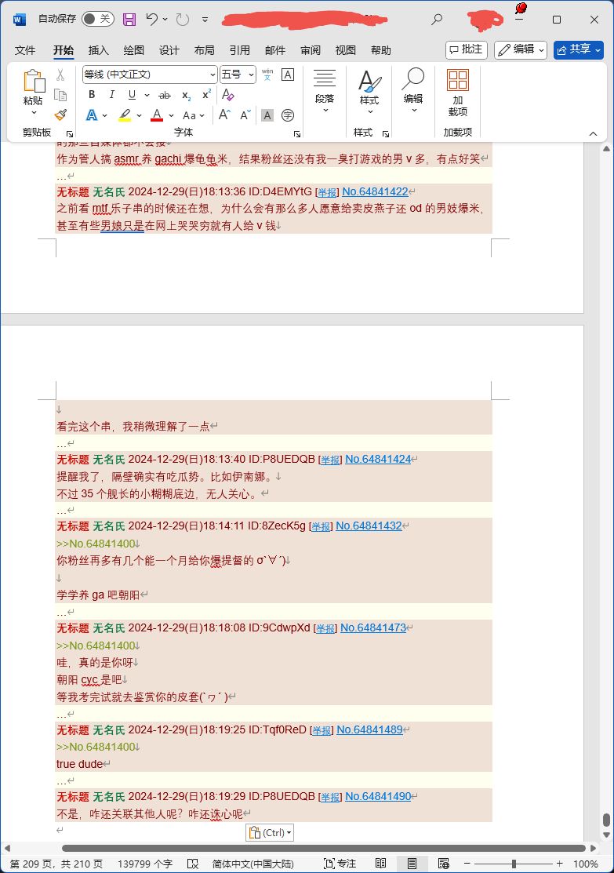Switch to Focus mode (专注) in status bar

pyautogui.click(x=340, y=864)
